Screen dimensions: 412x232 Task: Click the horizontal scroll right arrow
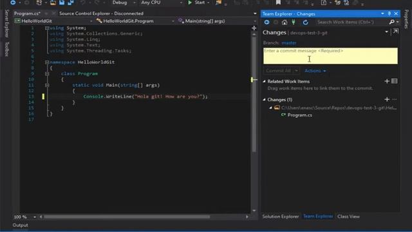coord(247,217)
